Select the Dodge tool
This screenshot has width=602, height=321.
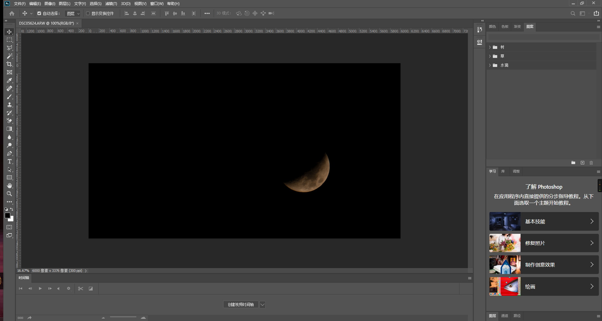click(9, 145)
